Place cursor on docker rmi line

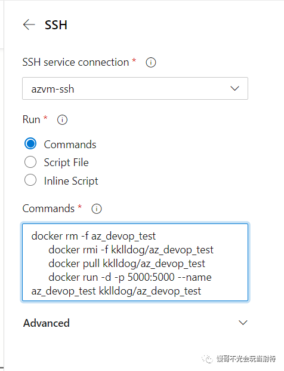pos(131,250)
